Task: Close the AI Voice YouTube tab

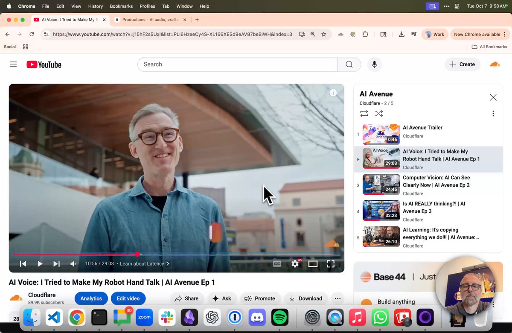Action: 104,20
